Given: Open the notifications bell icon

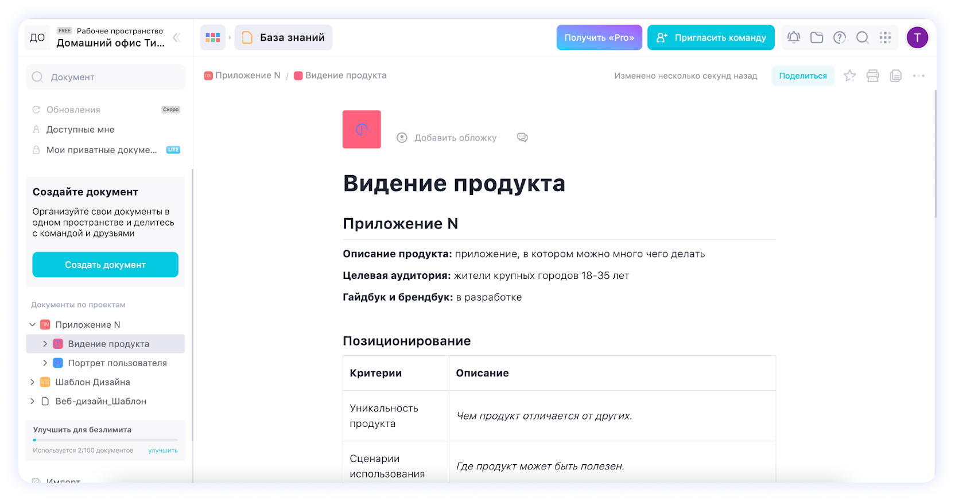Looking at the screenshot, I should (x=794, y=38).
